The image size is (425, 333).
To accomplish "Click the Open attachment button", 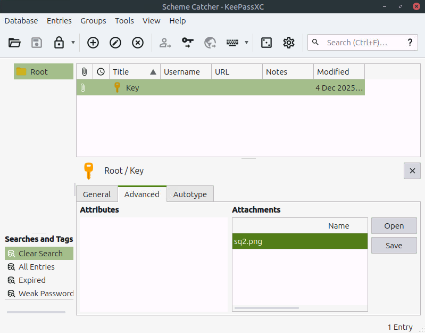I will (394, 226).
